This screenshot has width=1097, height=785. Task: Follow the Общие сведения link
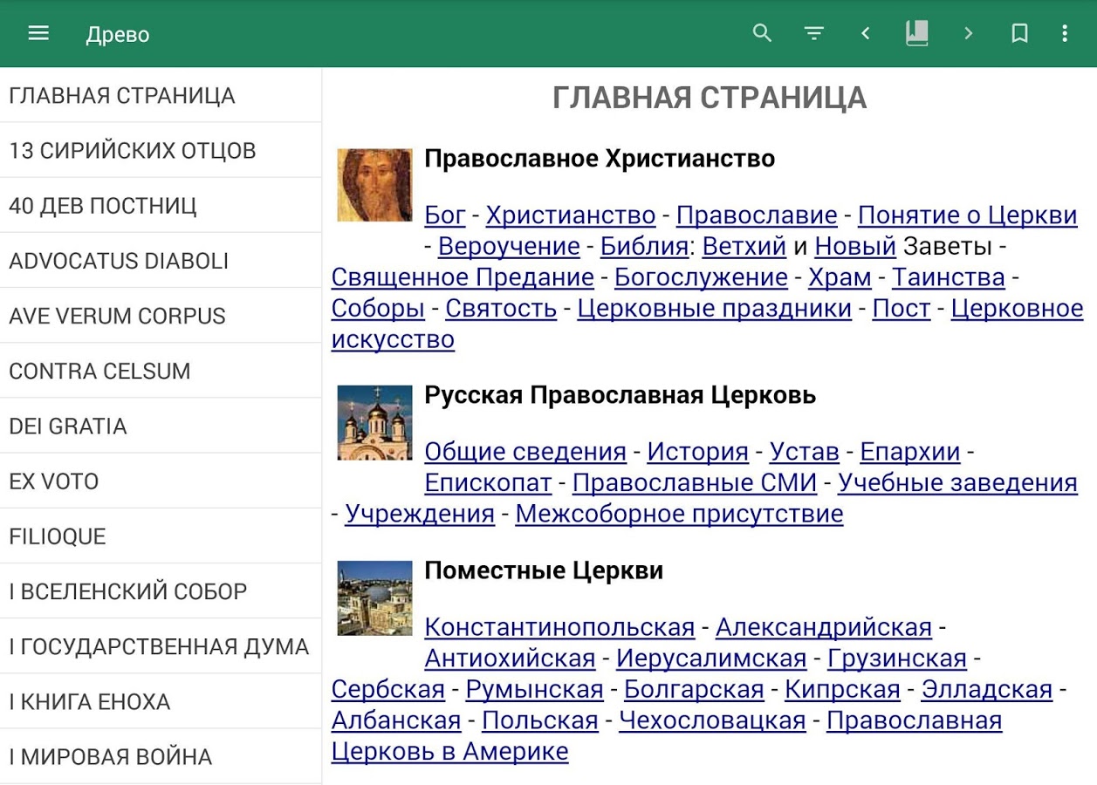(x=525, y=452)
